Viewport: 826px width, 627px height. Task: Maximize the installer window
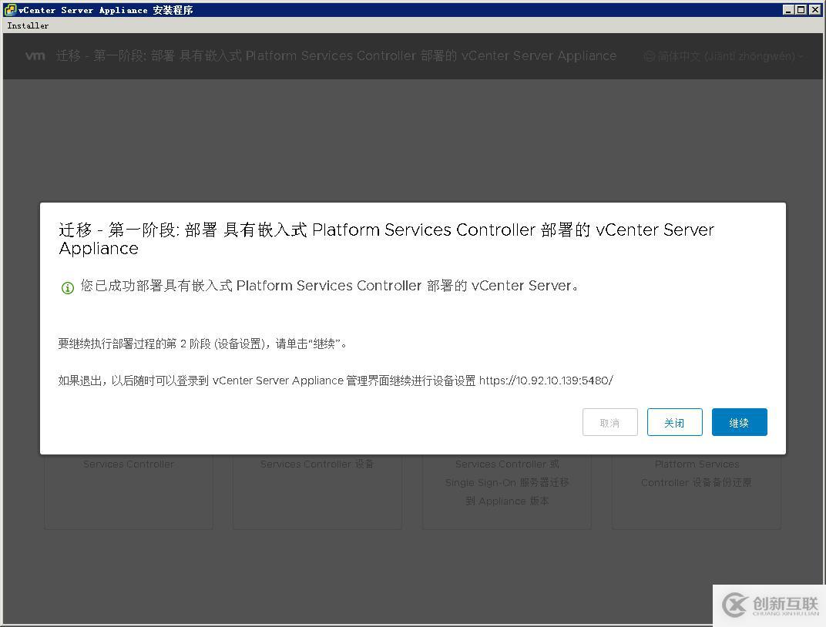coord(801,9)
